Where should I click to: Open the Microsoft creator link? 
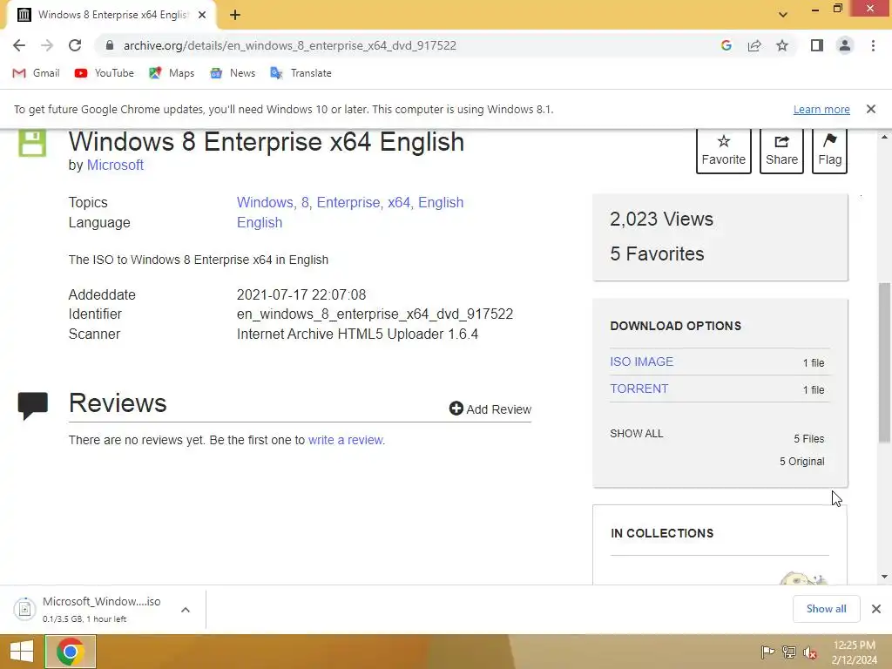tap(115, 165)
